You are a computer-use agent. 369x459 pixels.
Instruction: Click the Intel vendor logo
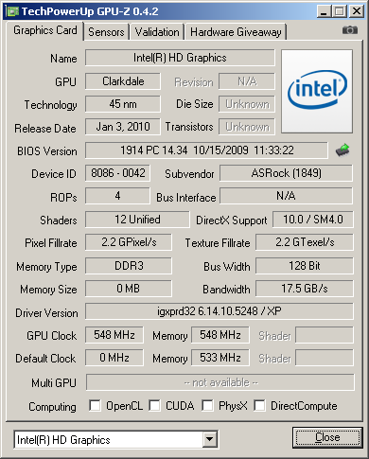(x=317, y=91)
